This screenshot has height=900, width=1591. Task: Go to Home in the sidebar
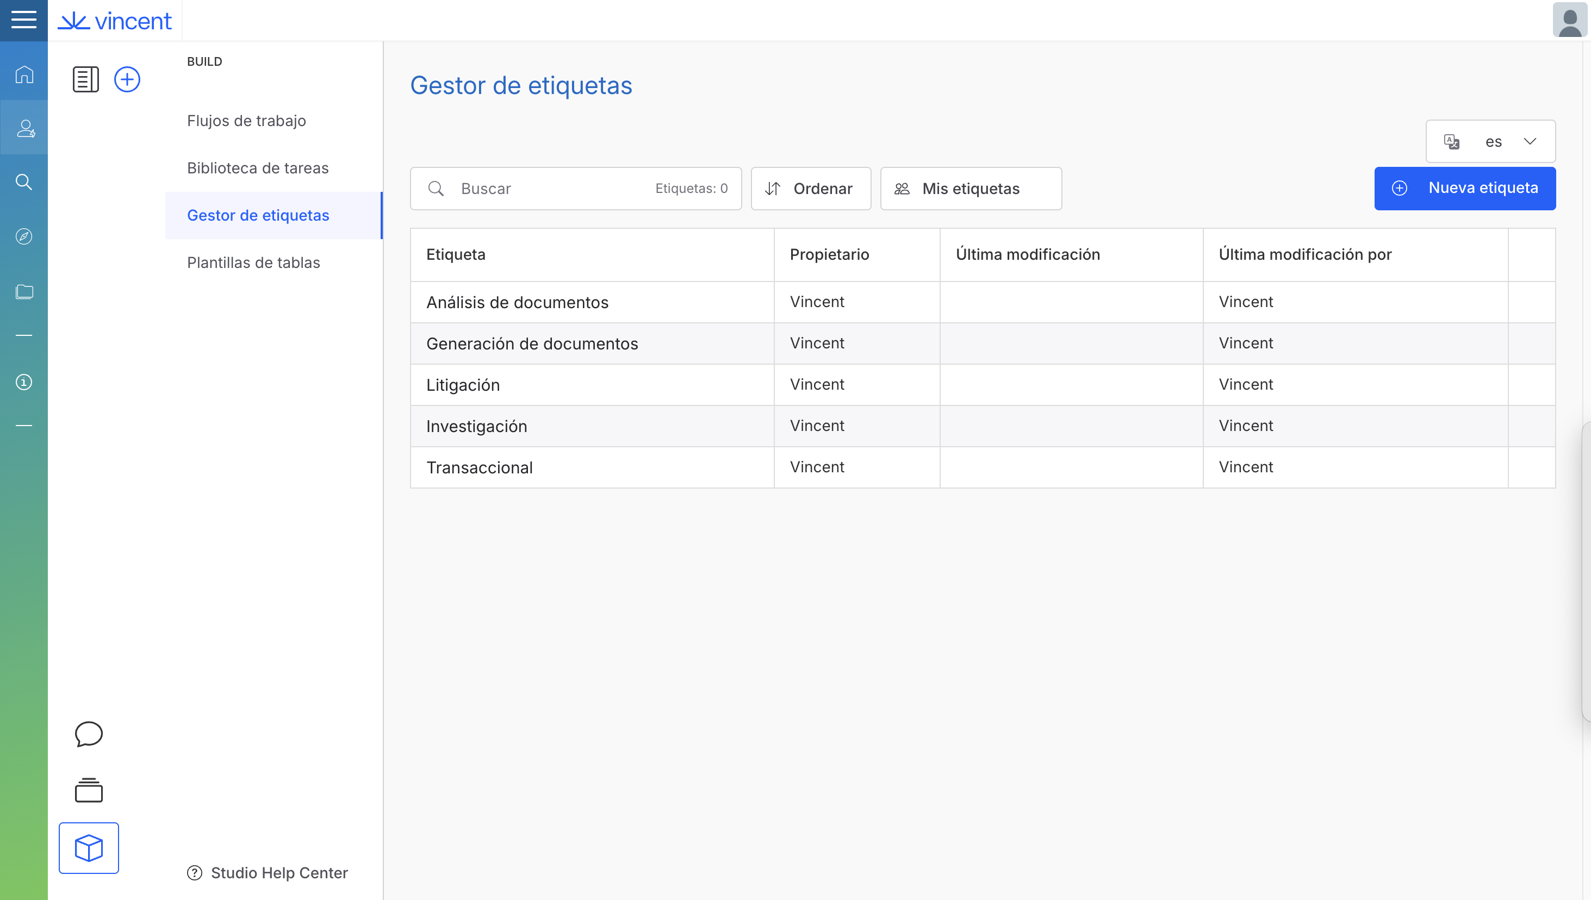[24, 75]
